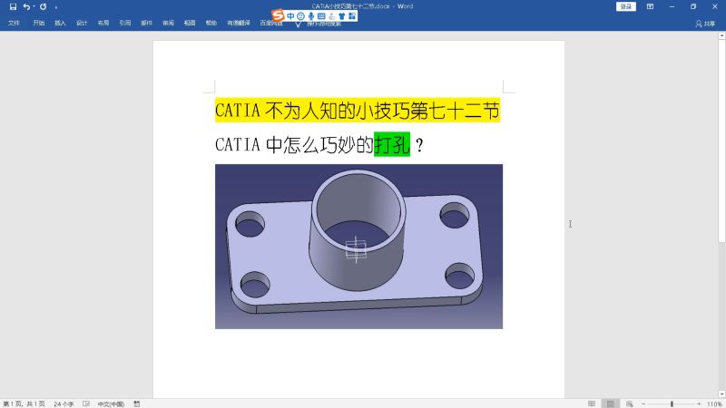Open the 审阅 (Review) tab
Screen dimensions: 726x408
click(x=168, y=24)
